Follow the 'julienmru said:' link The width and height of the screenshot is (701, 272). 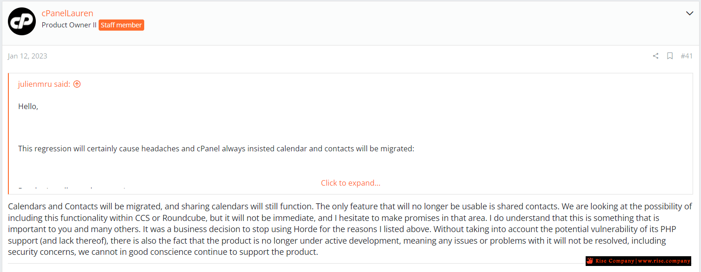[44, 84]
